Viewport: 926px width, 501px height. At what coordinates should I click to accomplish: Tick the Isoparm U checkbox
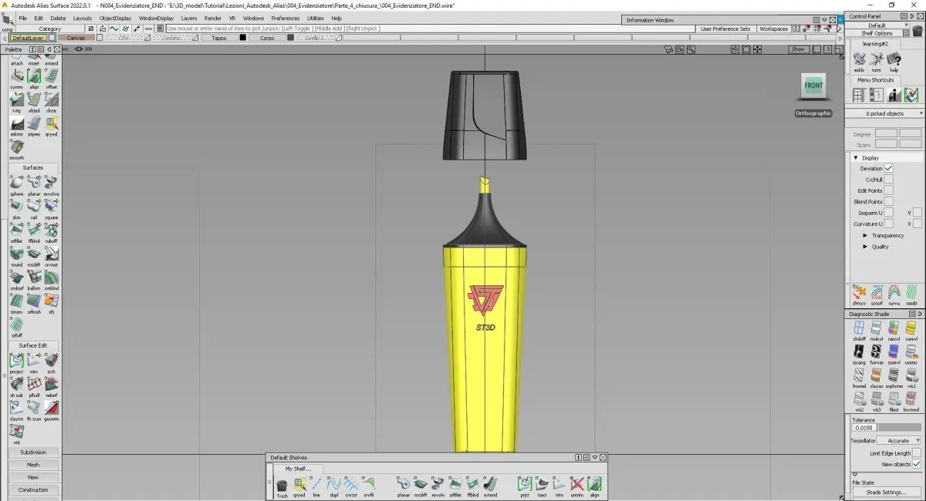(888, 213)
